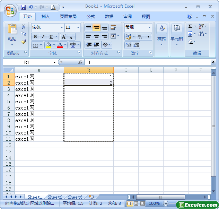This screenshot has height=209, width=219.
Task: Apply red font color
Action: pyautogui.click(x=60, y=45)
